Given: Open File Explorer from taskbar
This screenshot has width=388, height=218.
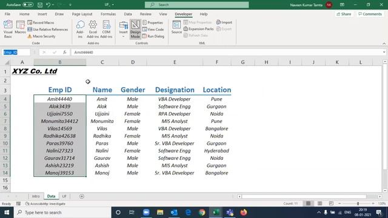Looking at the screenshot, I should (160, 213).
